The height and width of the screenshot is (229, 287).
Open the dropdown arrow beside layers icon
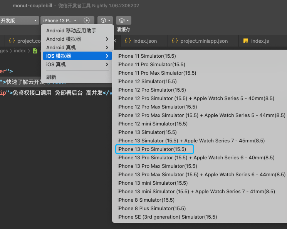click(x=128, y=20)
